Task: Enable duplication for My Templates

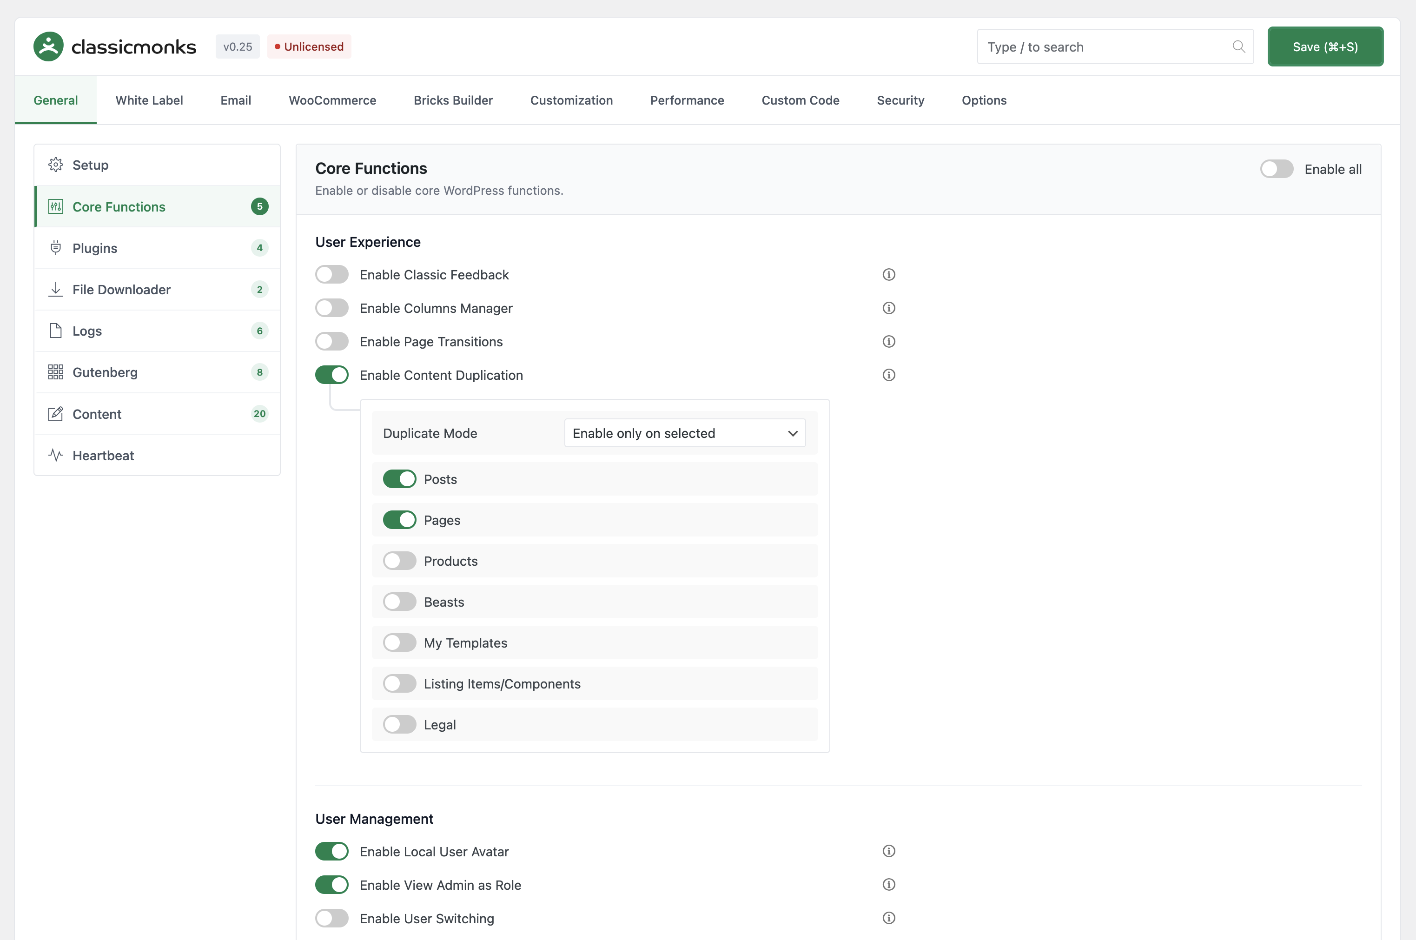Action: pyautogui.click(x=400, y=642)
